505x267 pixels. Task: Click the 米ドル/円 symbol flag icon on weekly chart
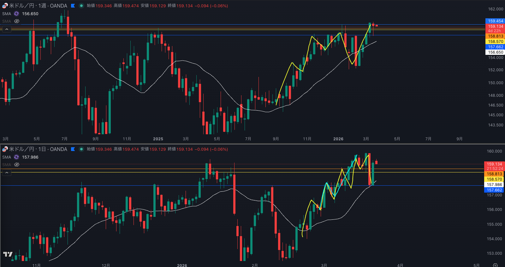coord(5,6)
